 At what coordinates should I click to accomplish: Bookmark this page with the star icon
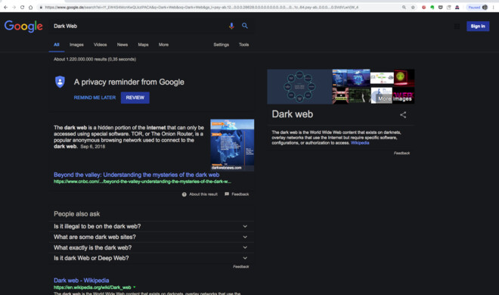pyautogui.click(x=413, y=7)
